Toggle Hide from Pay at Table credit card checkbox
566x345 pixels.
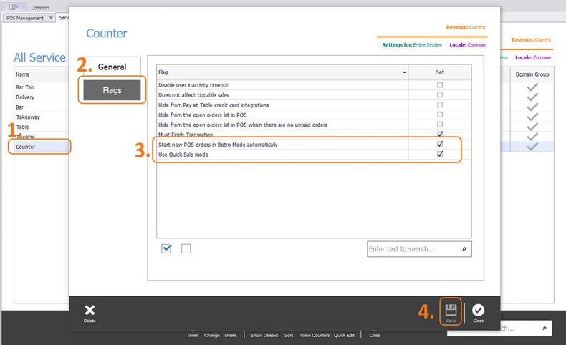440,105
